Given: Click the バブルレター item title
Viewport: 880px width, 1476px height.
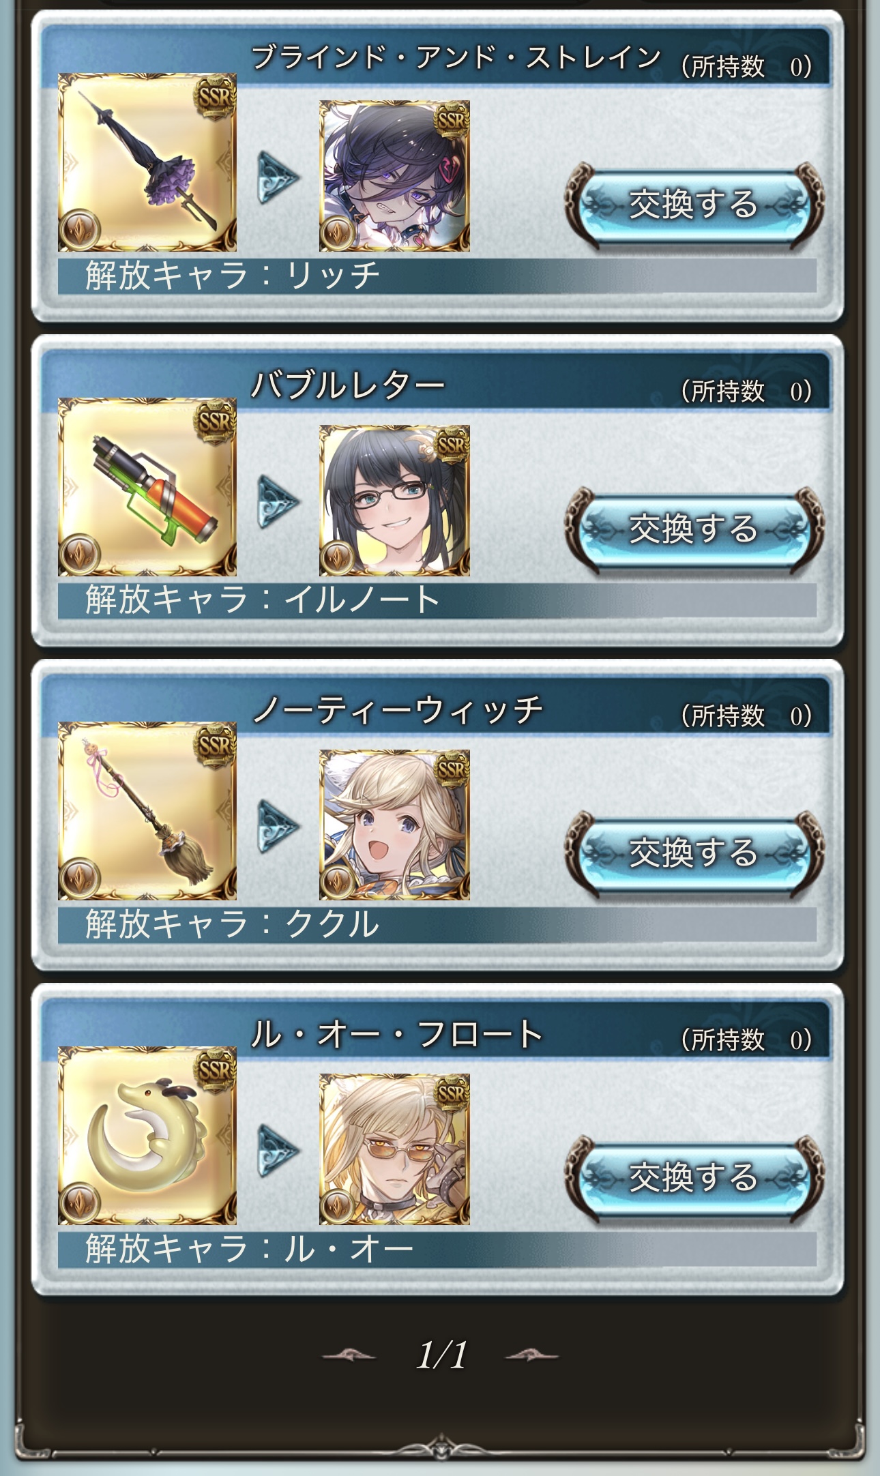Looking at the screenshot, I should click(348, 385).
